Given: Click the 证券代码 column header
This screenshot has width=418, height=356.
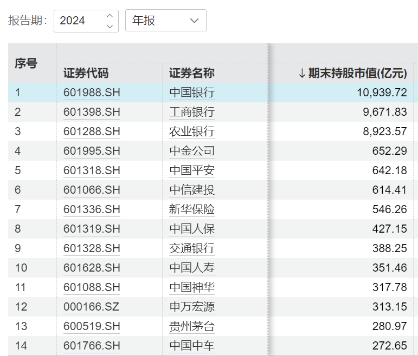Looking at the screenshot, I should point(86,73).
